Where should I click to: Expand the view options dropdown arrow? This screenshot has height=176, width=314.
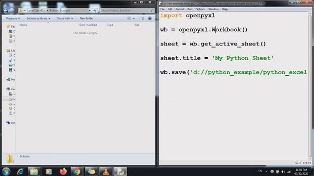click(134, 19)
